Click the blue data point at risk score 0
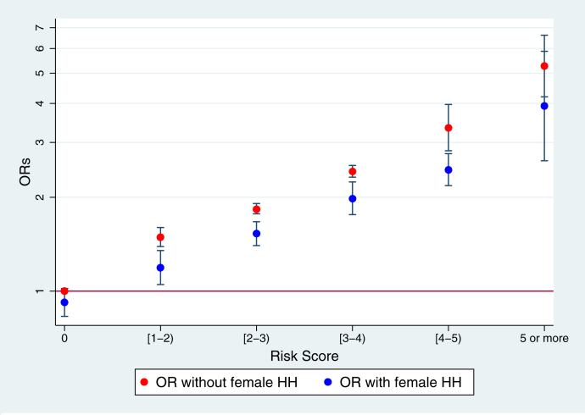585x415 pixels. point(64,302)
